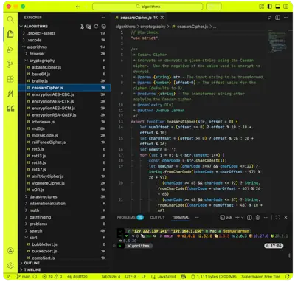Open the Explorer view icon

pos(10,34)
